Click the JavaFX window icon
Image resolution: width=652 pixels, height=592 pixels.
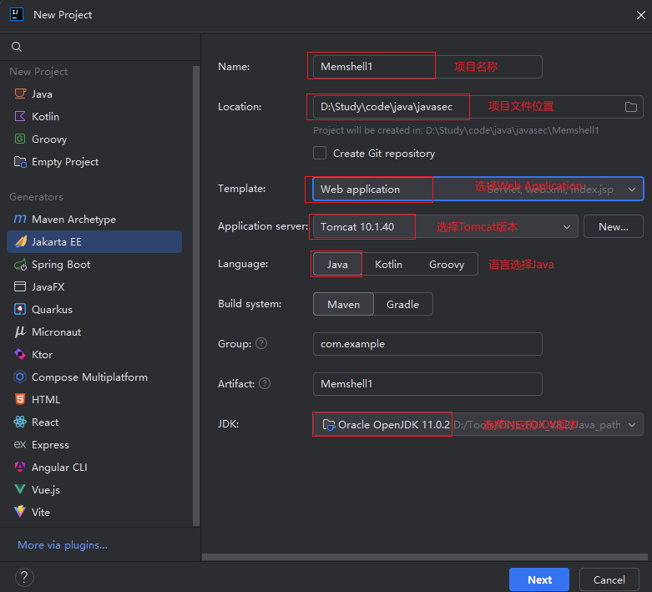pos(20,286)
